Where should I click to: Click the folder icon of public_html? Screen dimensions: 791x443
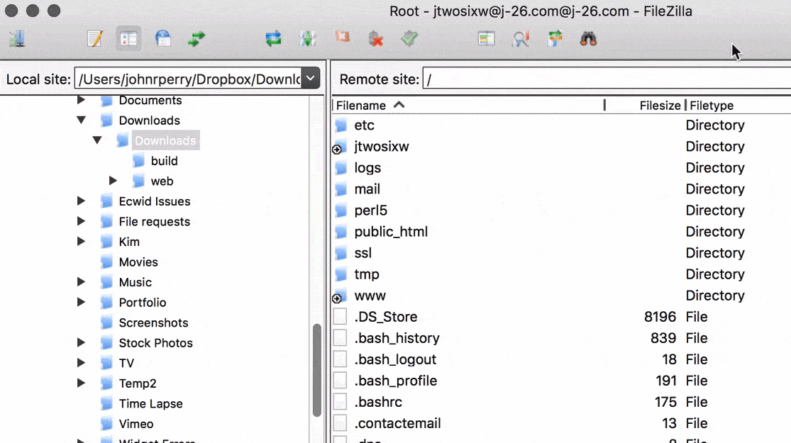pyautogui.click(x=341, y=232)
